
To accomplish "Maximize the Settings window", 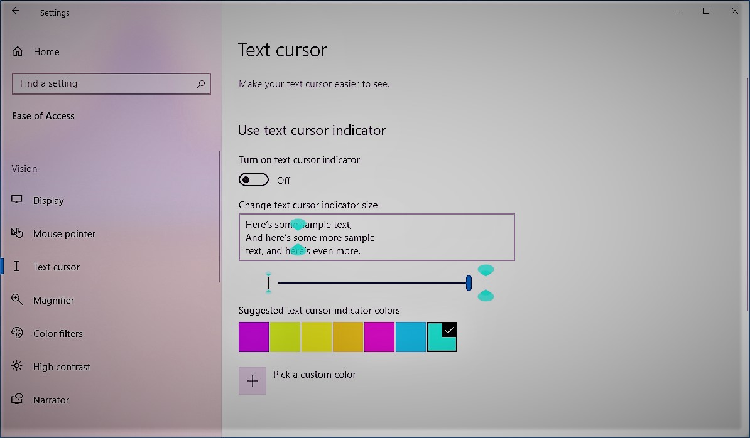I will click(706, 11).
